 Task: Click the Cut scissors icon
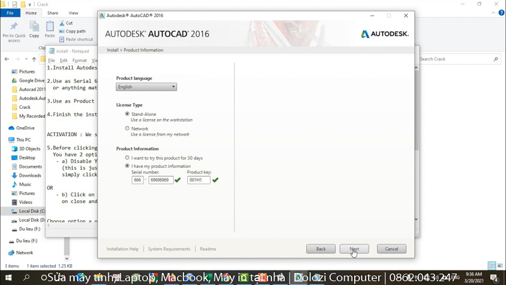[x=61, y=23]
